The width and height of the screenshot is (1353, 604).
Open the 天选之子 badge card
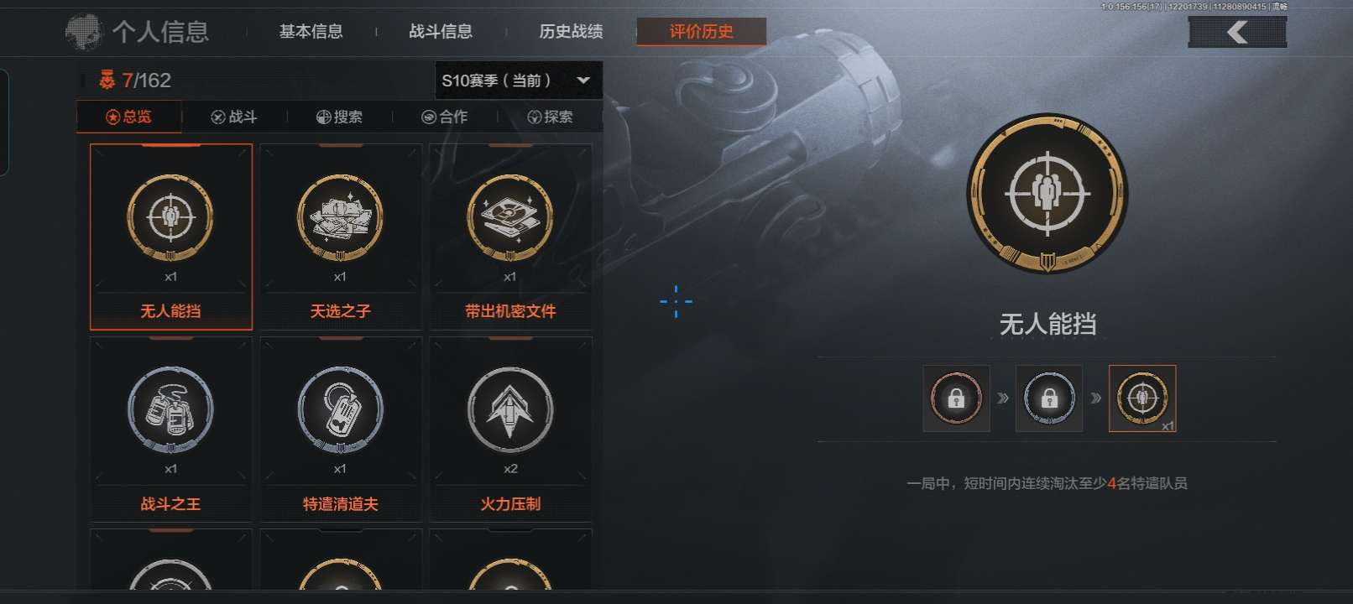tap(341, 237)
